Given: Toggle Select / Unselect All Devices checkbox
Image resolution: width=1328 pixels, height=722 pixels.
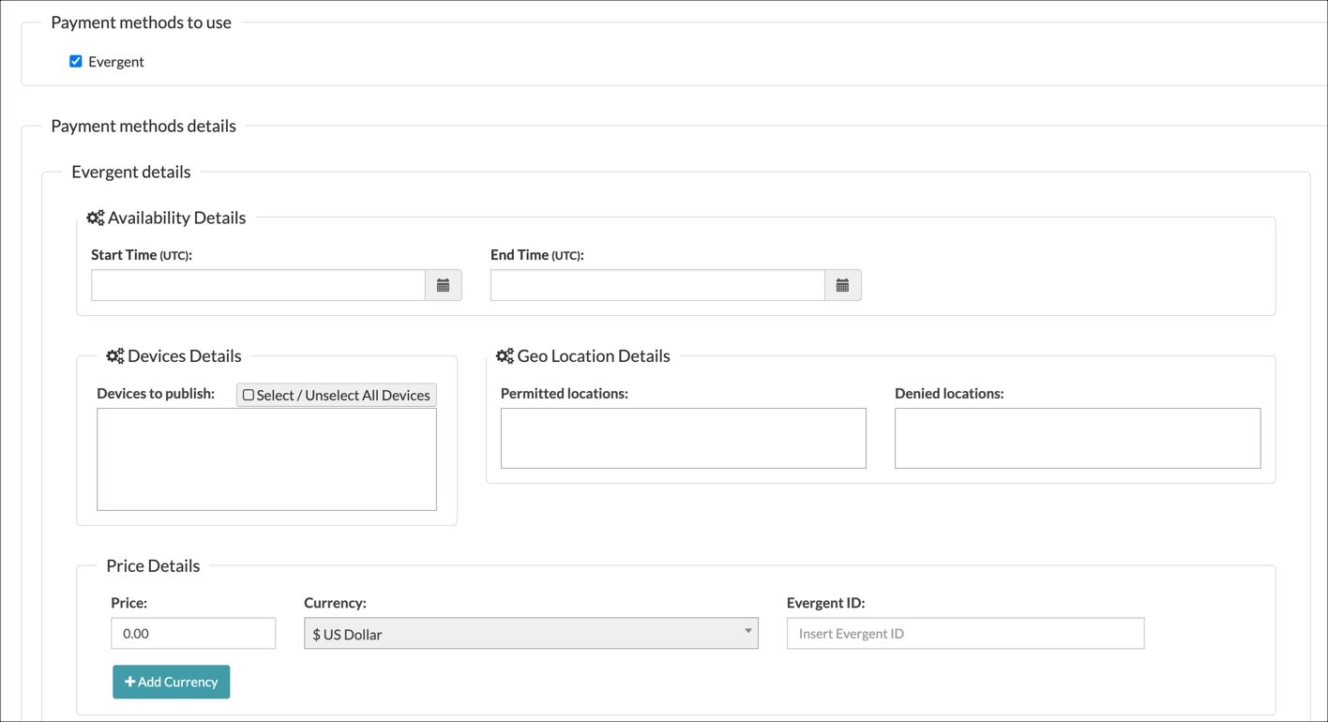Looking at the screenshot, I should [x=249, y=395].
